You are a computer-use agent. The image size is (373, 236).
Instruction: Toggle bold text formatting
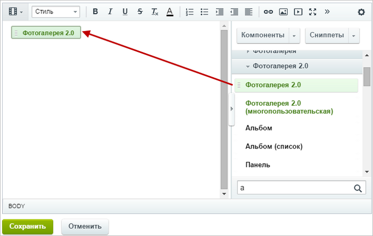point(95,11)
